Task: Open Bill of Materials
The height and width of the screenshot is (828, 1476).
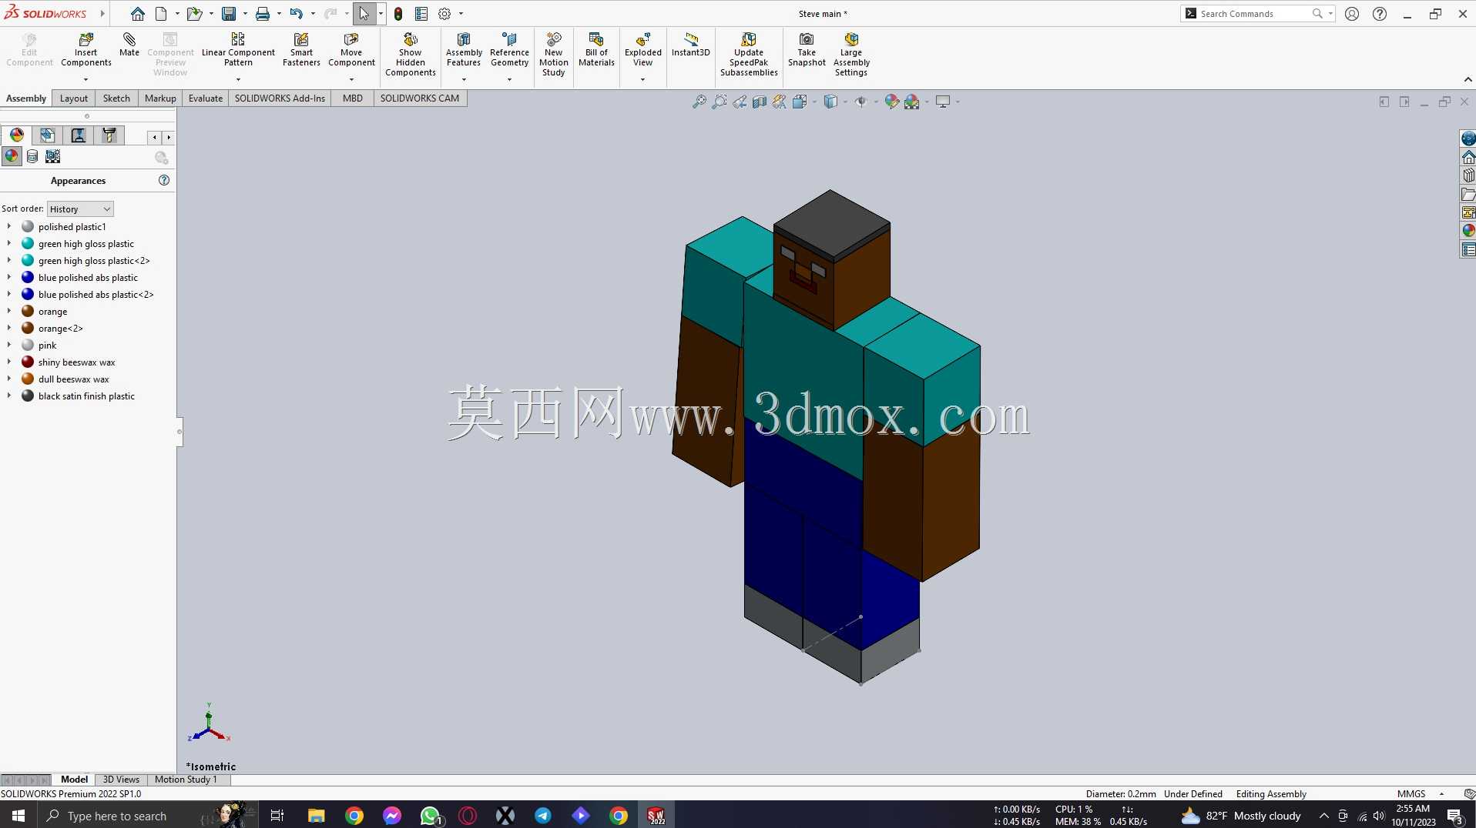Action: click(596, 50)
